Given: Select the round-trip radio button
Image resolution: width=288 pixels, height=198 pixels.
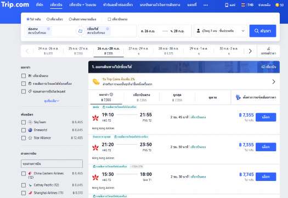Looking at the screenshot, I should [28, 19].
